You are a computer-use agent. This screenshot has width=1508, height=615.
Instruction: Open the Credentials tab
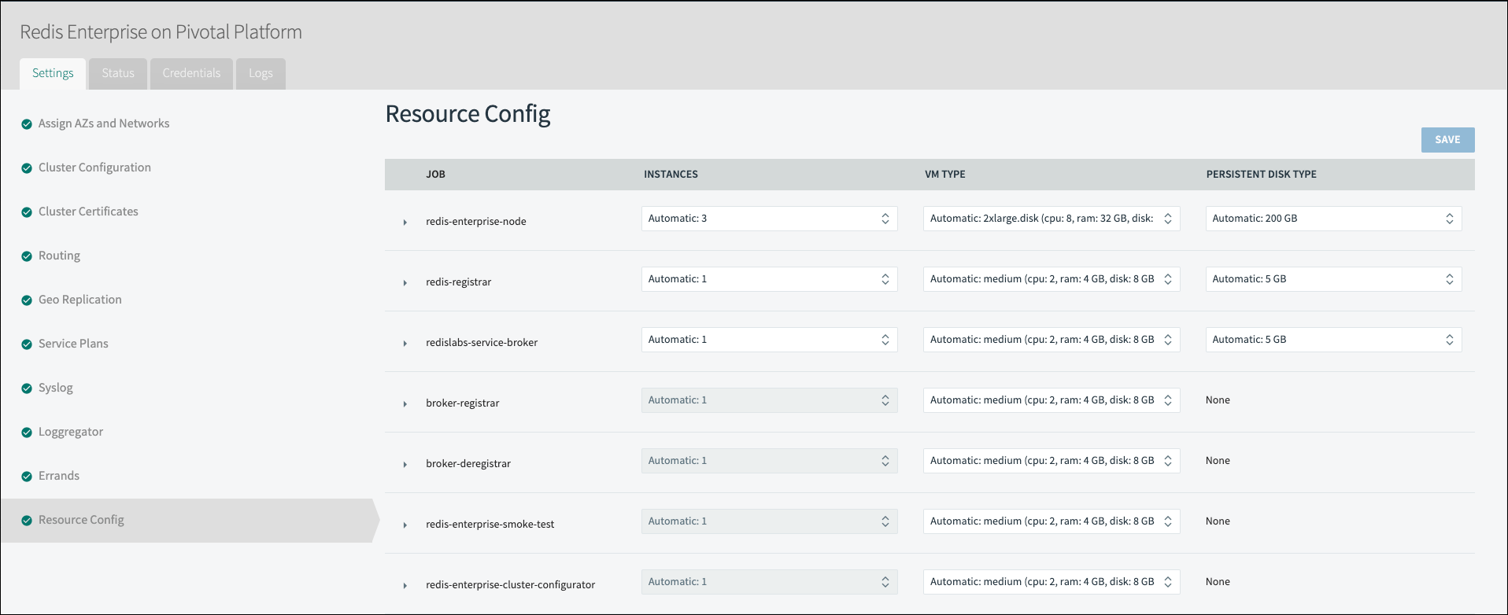[x=191, y=73]
